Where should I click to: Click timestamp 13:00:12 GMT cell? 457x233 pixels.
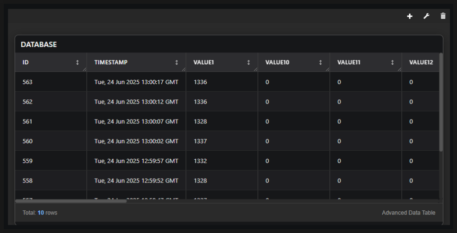[x=136, y=102]
